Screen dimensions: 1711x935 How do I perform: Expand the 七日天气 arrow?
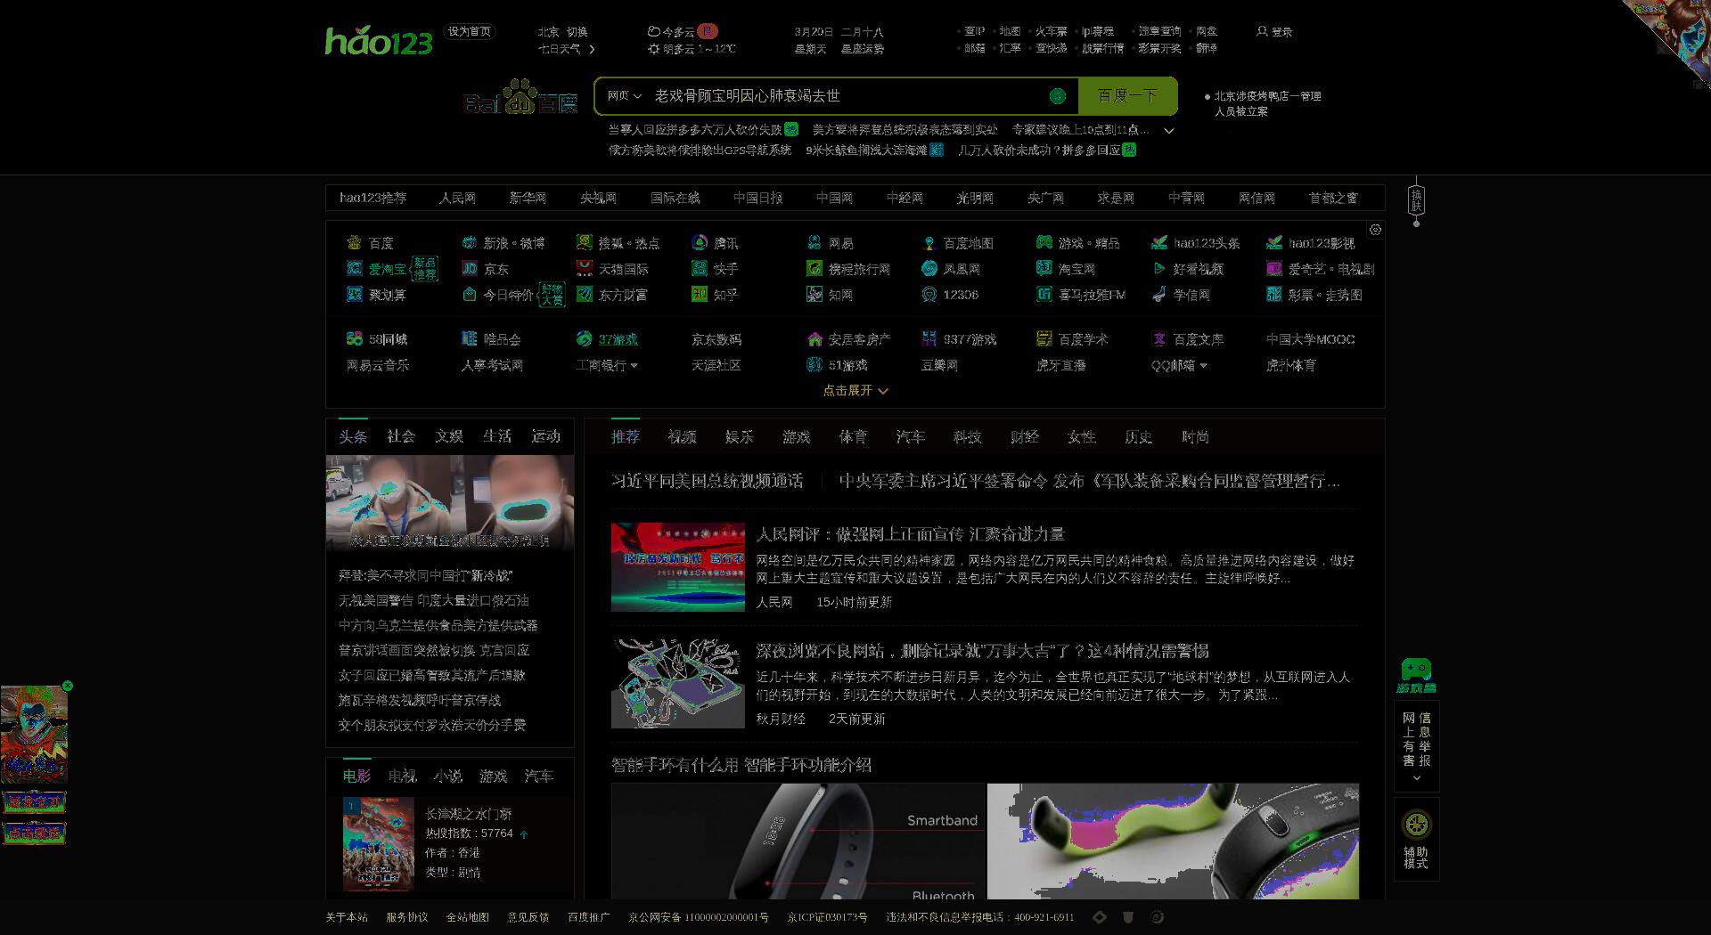[x=592, y=49]
